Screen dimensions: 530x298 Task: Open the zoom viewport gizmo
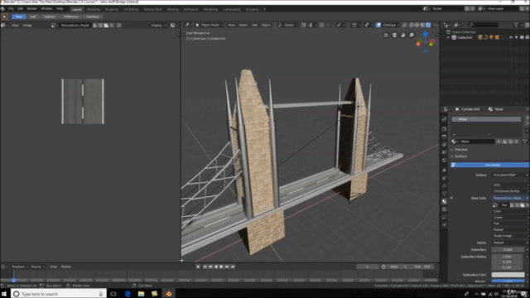(x=412, y=35)
